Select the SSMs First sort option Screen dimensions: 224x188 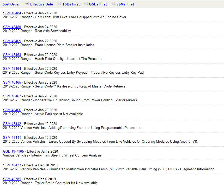pyautogui.click(x=113, y=4)
